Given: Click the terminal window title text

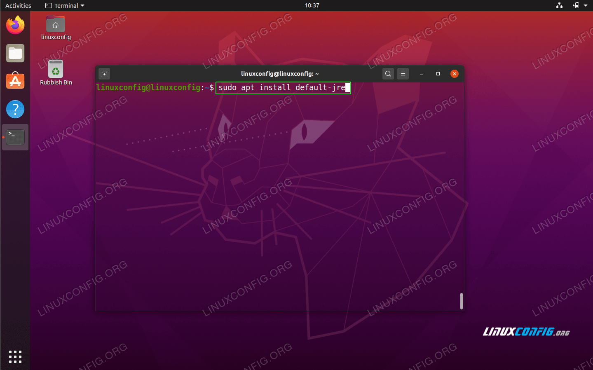Looking at the screenshot, I should point(280,74).
